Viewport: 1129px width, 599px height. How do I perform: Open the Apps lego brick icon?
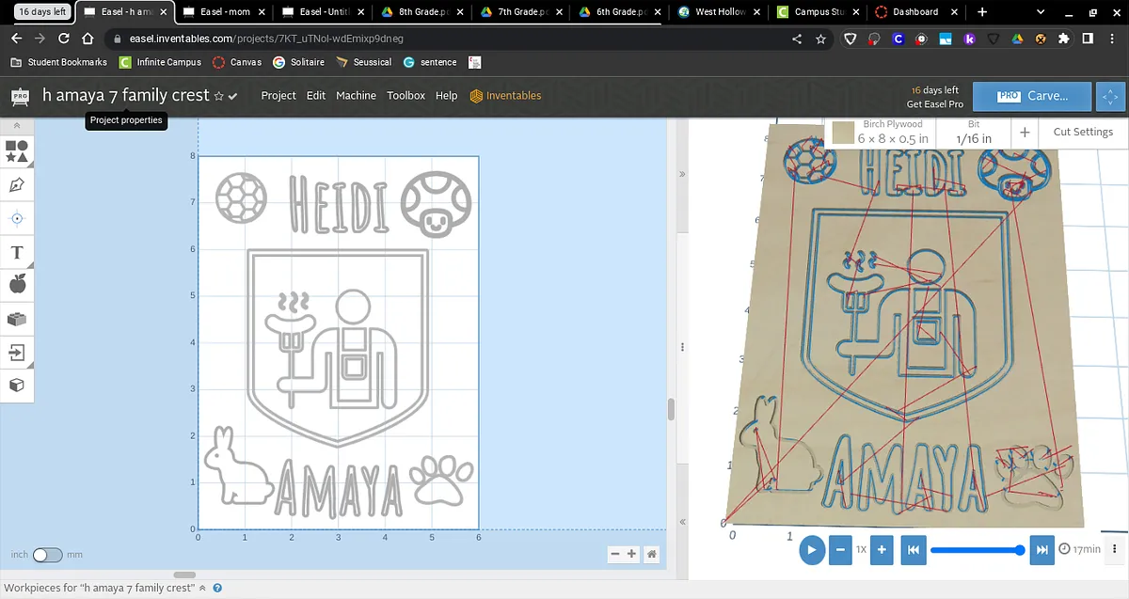point(17,319)
